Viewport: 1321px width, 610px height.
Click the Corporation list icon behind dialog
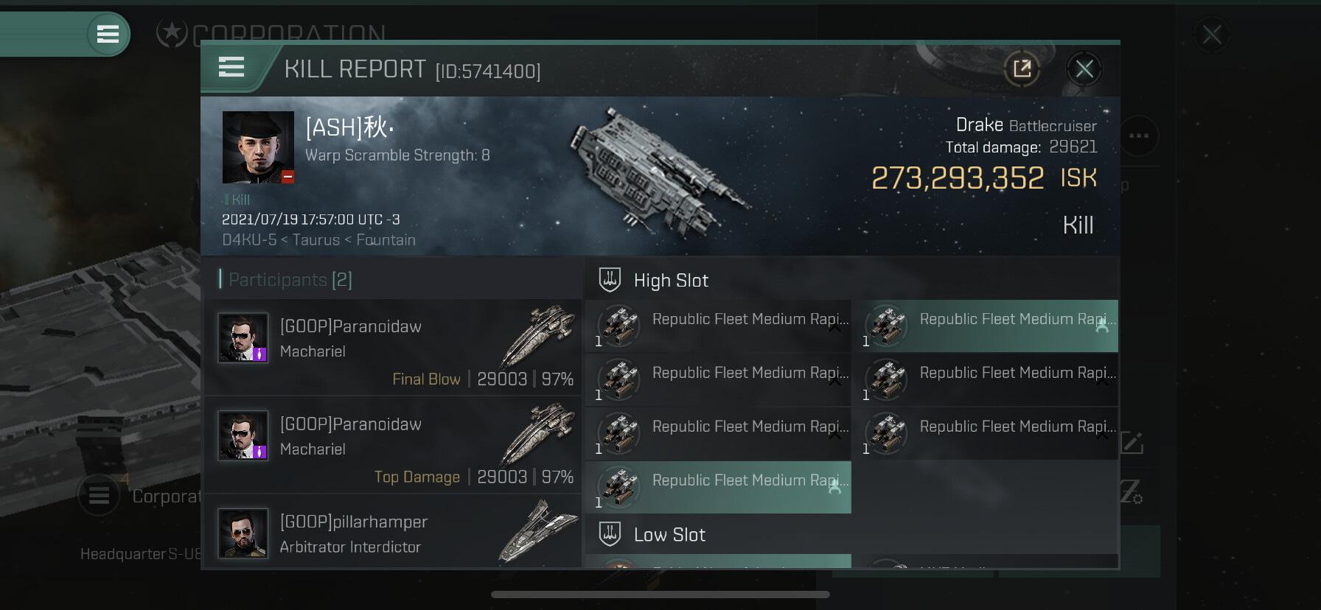click(100, 496)
